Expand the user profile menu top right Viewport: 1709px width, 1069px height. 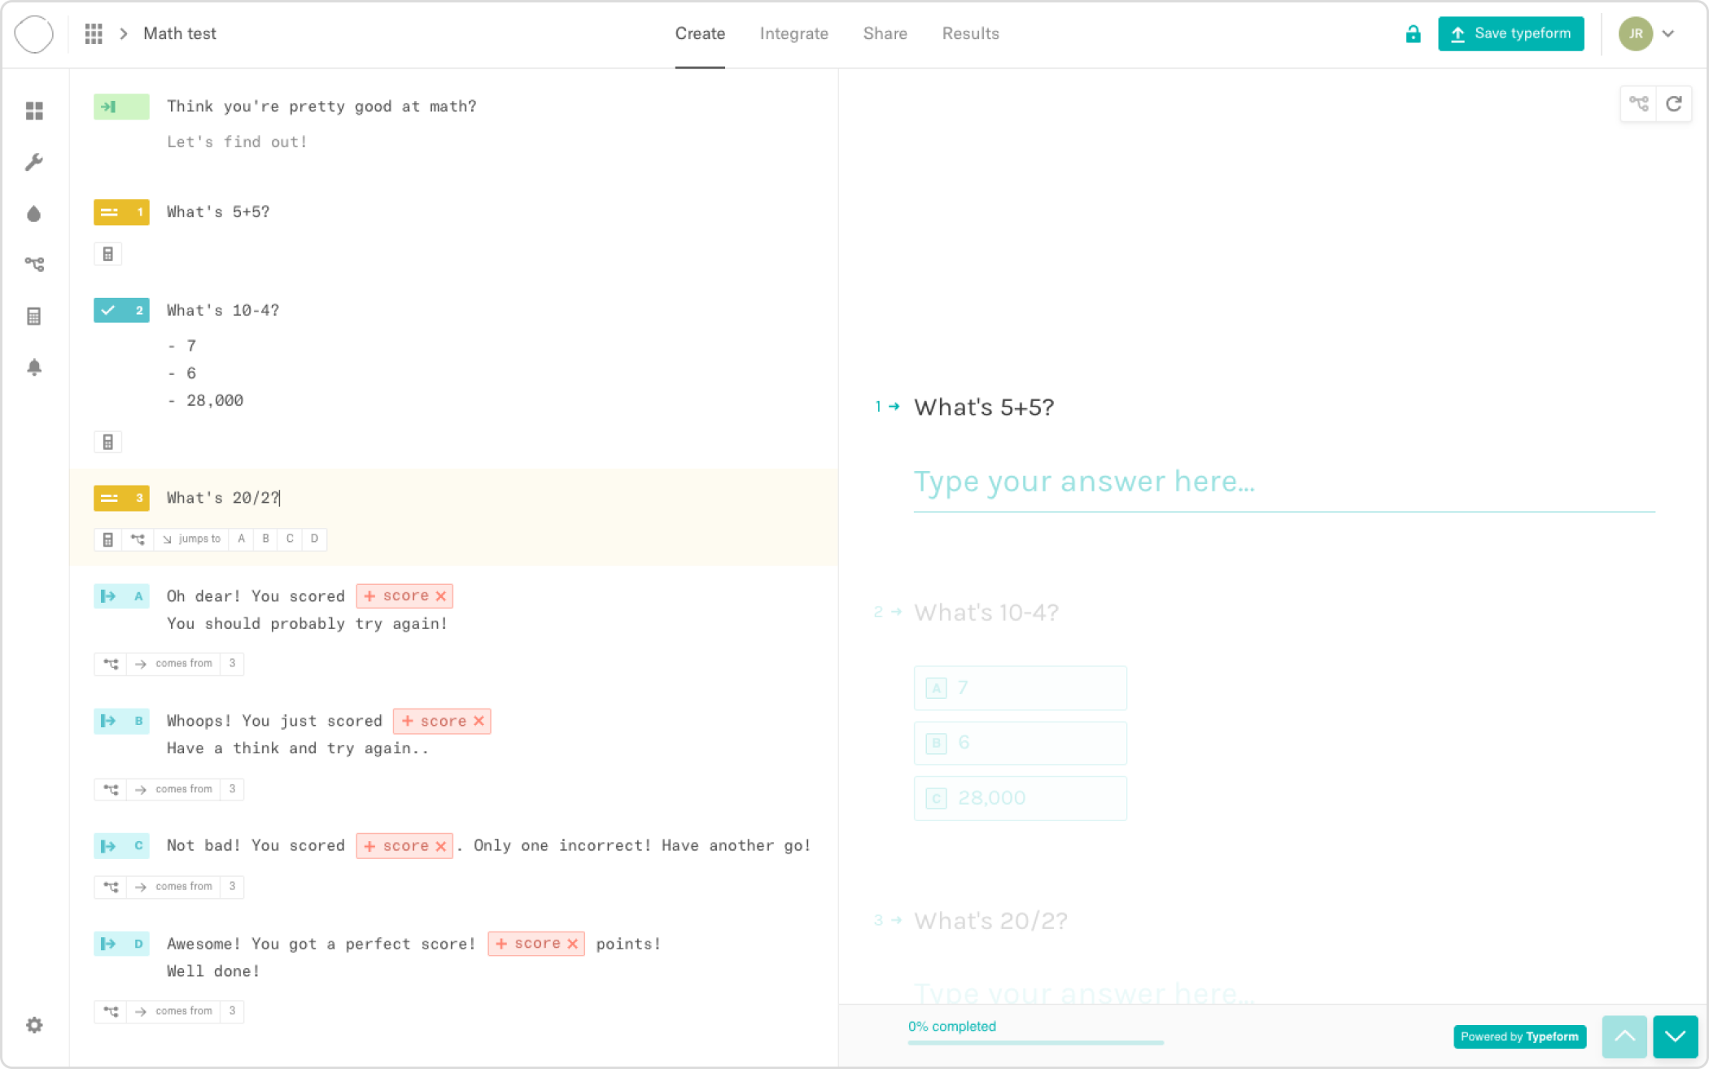(1668, 33)
